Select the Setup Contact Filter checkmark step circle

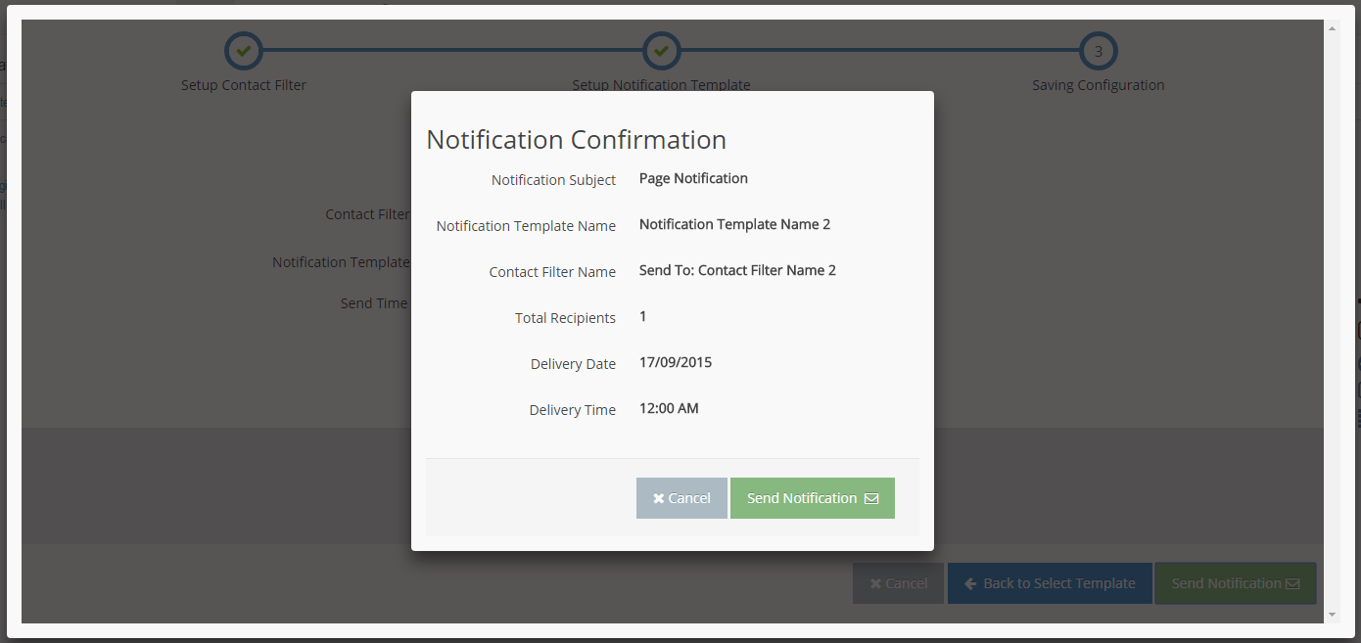click(244, 51)
